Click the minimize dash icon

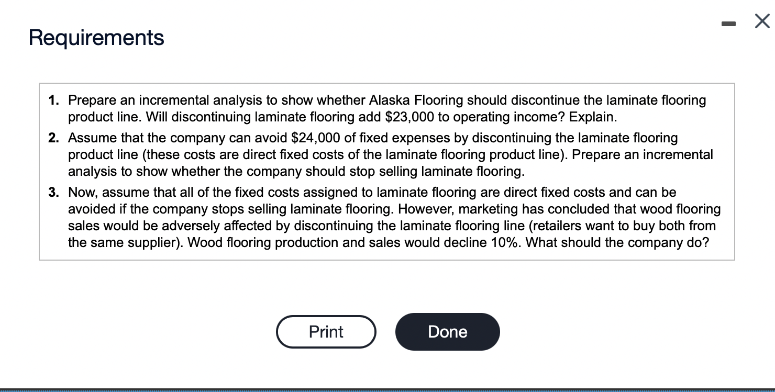tap(728, 23)
